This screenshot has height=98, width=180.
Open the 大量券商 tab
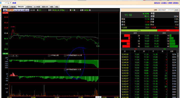click(x=29, y=7)
